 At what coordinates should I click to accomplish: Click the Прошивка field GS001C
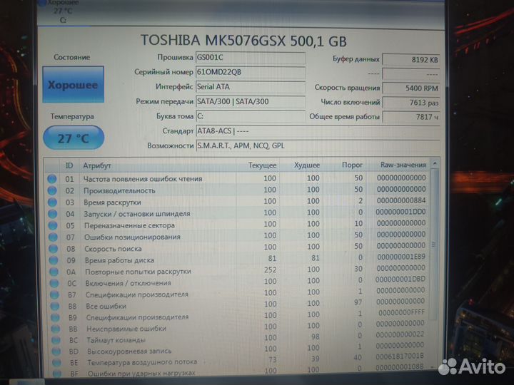[x=251, y=58]
